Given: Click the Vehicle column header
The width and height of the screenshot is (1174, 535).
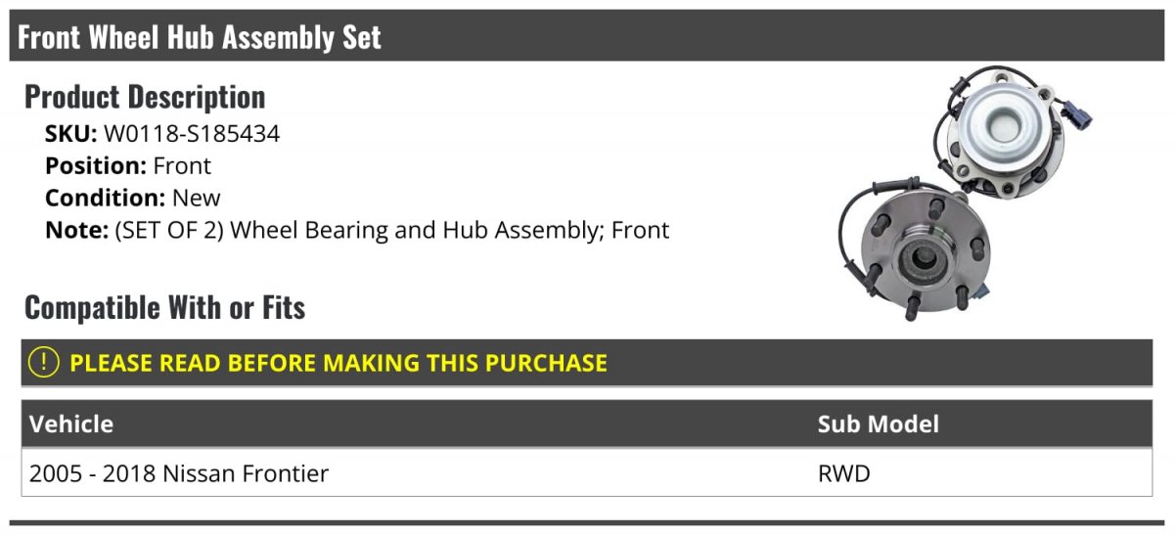Looking at the screenshot, I should point(71,424).
